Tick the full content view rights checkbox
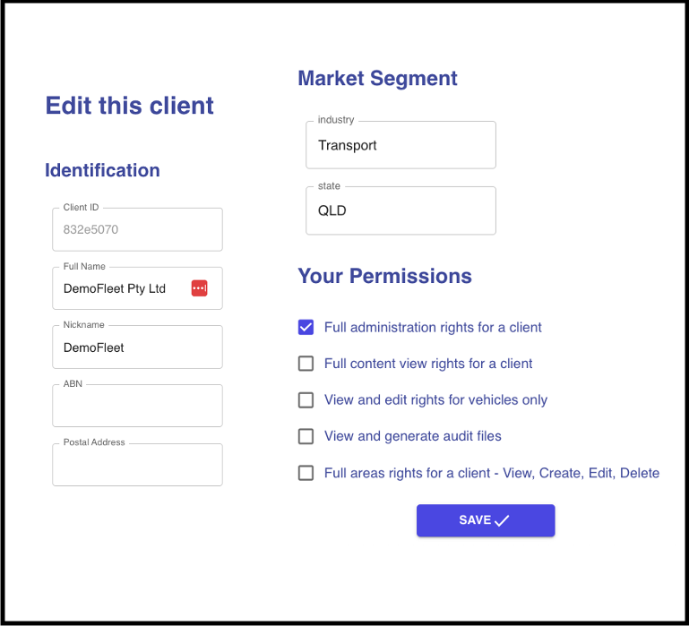 coord(306,364)
